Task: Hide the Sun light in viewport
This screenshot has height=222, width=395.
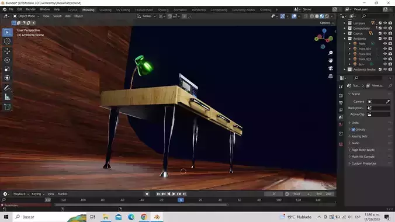Action: pyautogui.click(x=385, y=64)
